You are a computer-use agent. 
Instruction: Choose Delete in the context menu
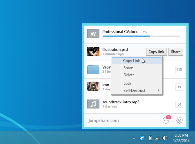(129, 75)
